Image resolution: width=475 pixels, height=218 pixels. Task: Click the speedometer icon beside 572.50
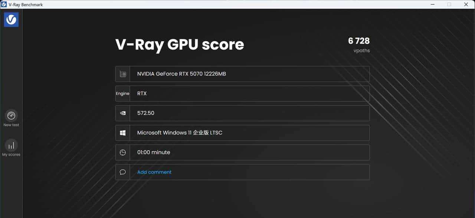click(x=122, y=113)
